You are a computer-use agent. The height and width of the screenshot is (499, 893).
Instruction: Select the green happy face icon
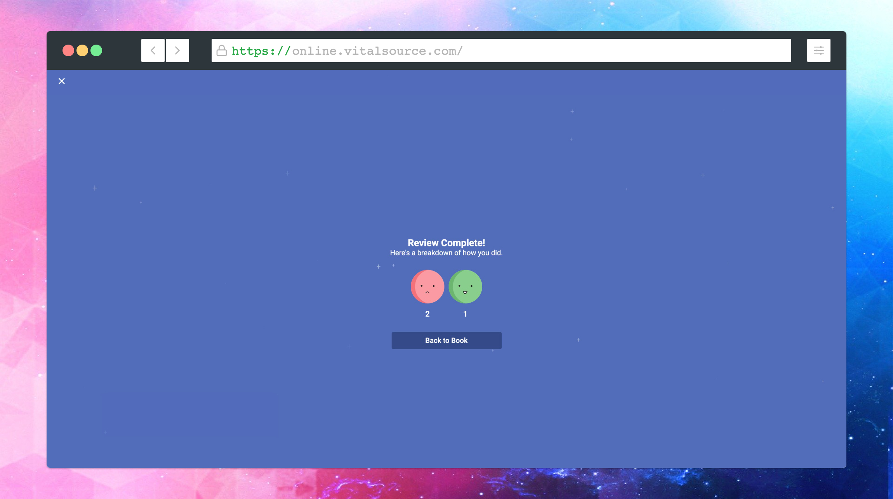click(x=466, y=287)
